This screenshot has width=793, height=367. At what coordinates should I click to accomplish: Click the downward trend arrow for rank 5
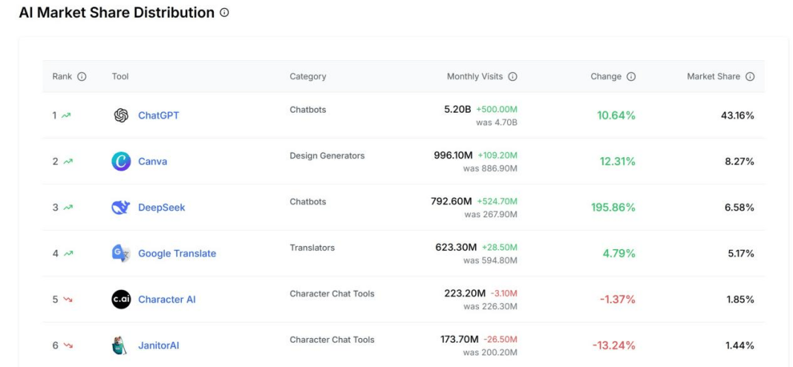point(68,300)
